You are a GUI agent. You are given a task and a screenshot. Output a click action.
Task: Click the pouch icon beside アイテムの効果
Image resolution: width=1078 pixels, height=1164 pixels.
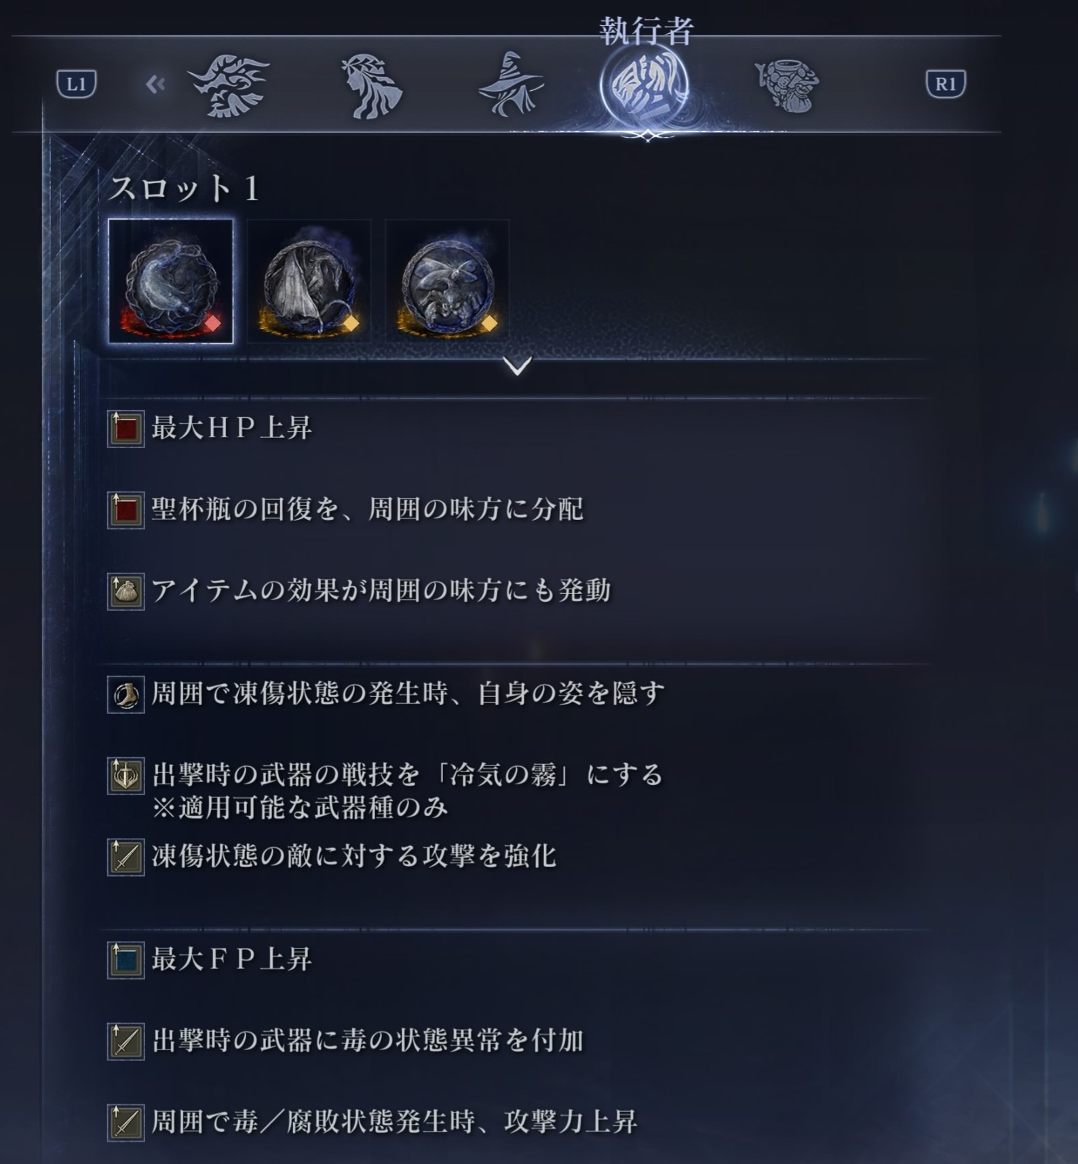(126, 592)
